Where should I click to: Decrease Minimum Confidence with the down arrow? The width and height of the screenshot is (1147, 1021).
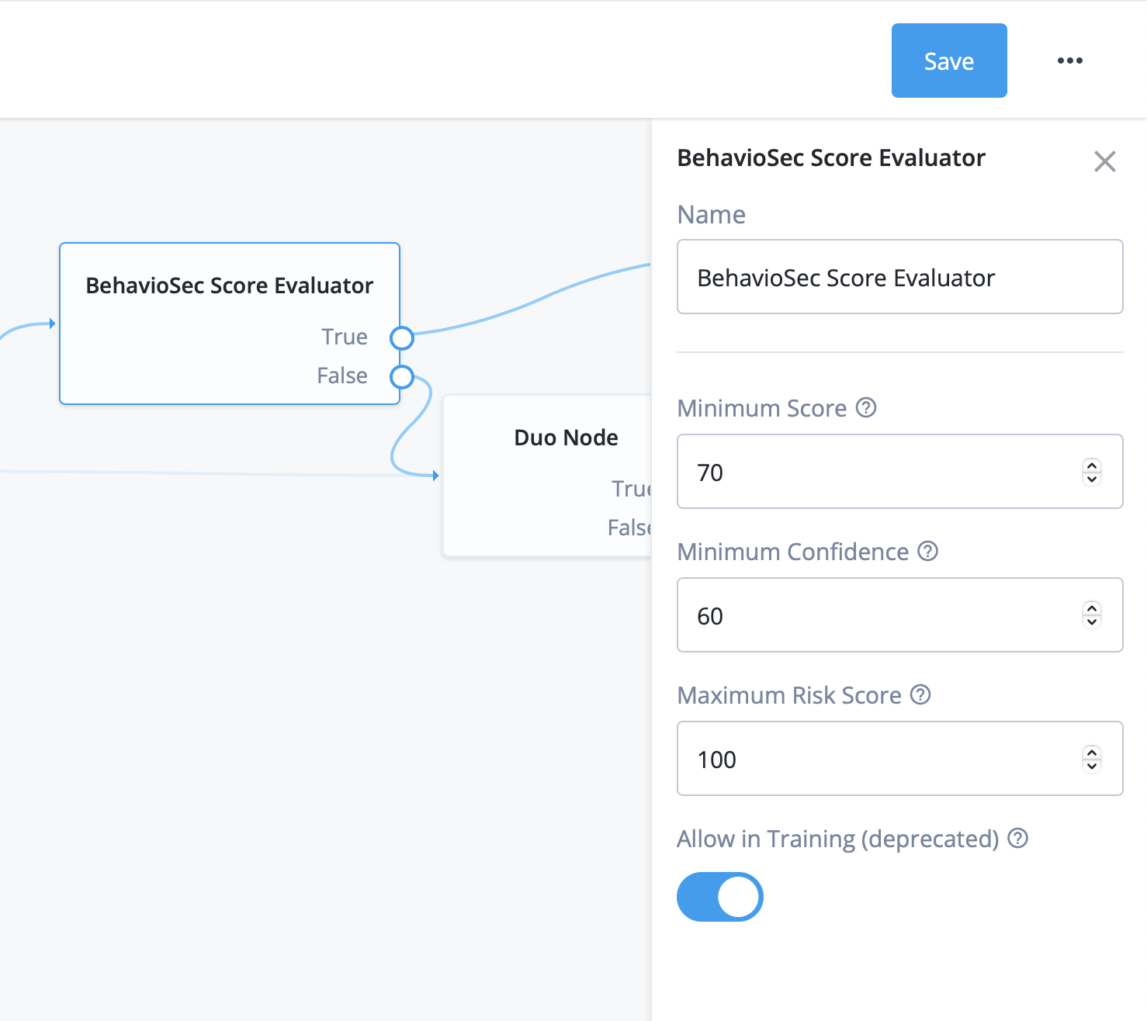tap(1092, 622)
